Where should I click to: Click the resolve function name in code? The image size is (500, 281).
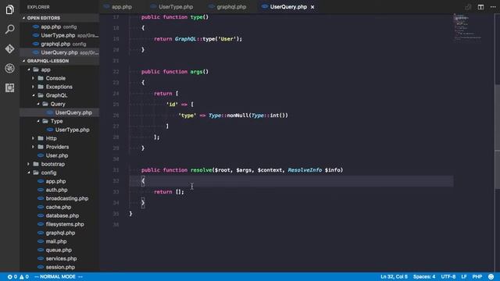[201, 170]
